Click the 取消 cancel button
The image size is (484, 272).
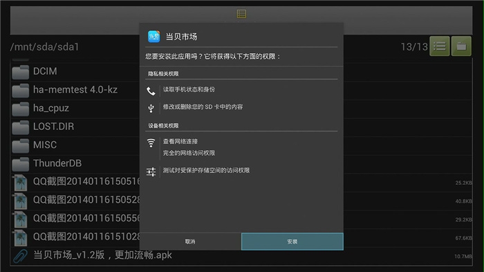coord(190,242)
